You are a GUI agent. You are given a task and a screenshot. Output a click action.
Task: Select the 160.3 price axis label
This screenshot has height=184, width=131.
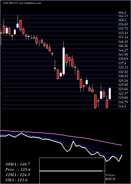point(122,20)
